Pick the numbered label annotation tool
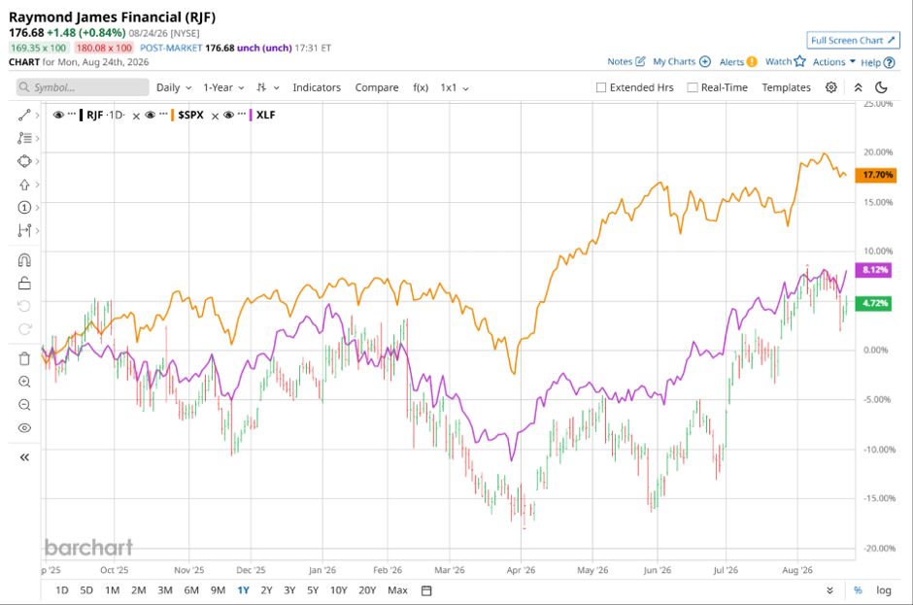The width and height of the screenshot is (913, 605). [24, 207]
